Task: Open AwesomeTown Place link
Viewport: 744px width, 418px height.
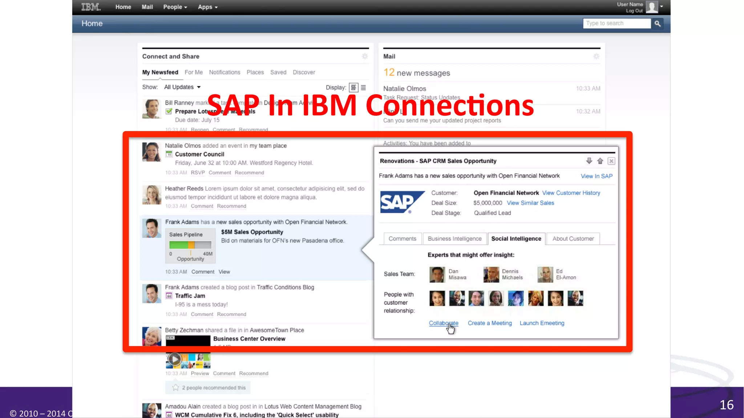Action: click(x=277, y=330)
